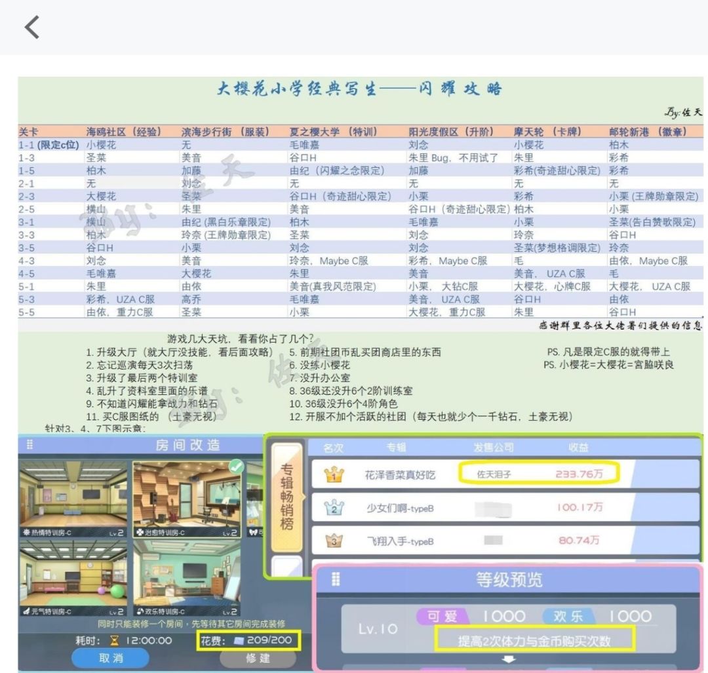Select the 可爱 attribute tag

pyautogui.click(x=442, y=617)
